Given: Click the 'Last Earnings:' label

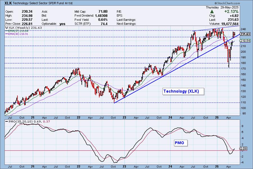Looking at the screenshot, I should pyautogui.click(x=126, y=20).
